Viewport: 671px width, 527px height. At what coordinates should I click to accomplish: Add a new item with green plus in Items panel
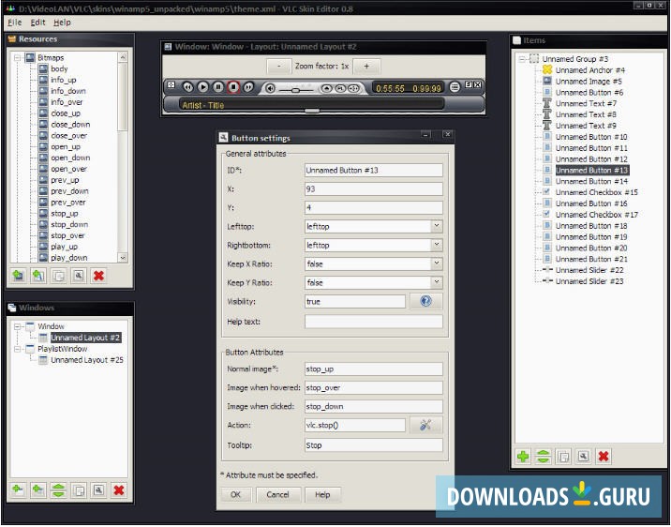click(x=523, y=457)
